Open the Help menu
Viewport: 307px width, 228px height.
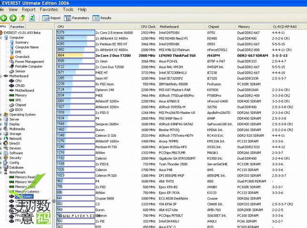(x=82, y=9)
